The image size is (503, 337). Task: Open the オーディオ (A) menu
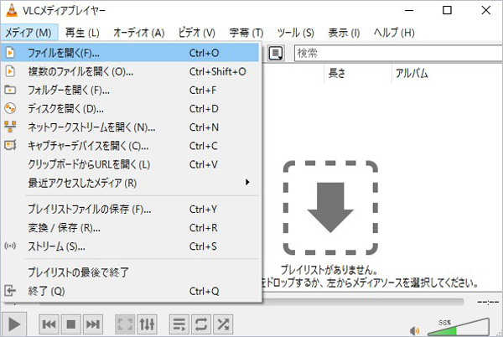pos(139,33)
